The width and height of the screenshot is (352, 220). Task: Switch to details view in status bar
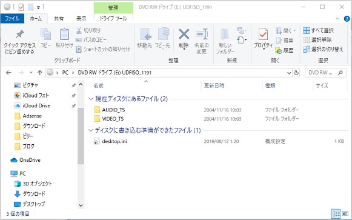pyautogui.click(x=336, y=213)
